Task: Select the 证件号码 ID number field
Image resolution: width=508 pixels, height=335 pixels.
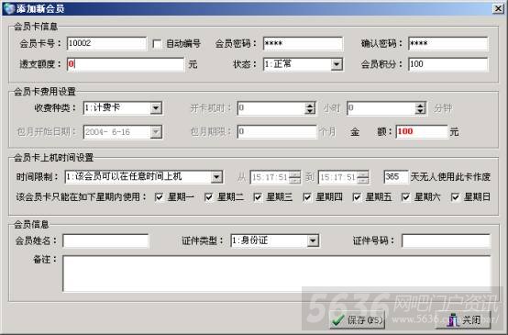Action: click(x=446, y=241)
